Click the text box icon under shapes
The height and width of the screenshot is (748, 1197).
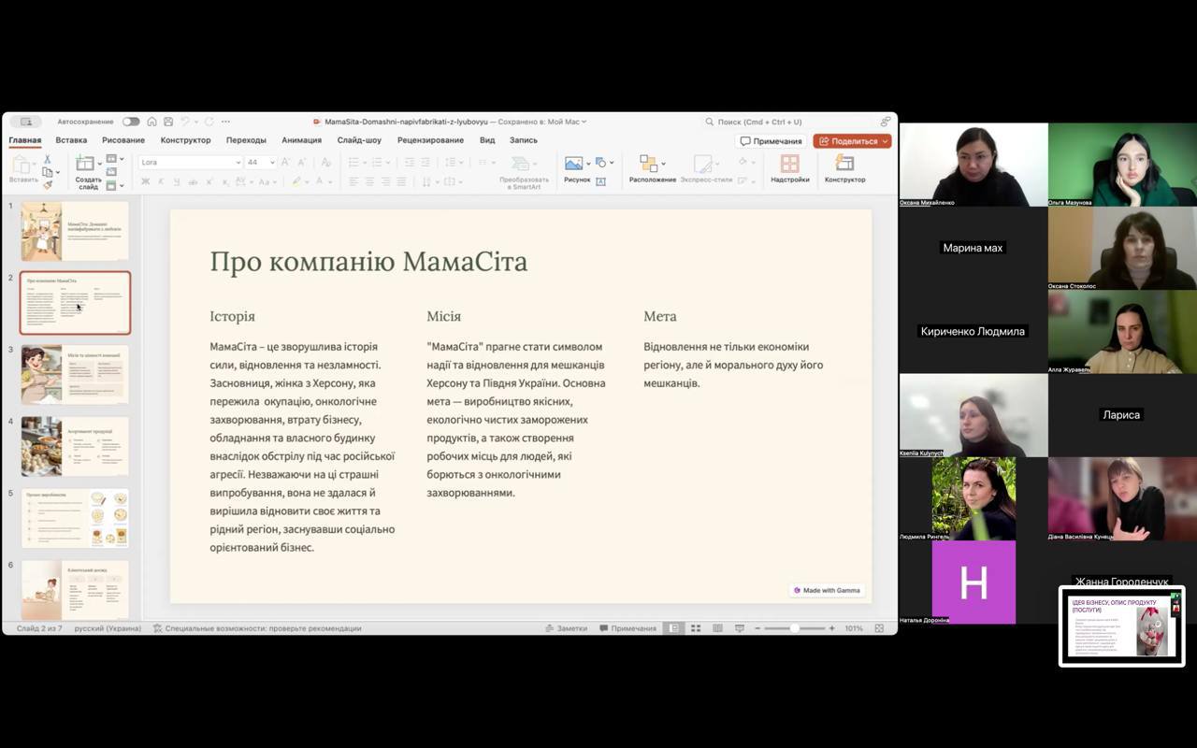click(600, 181)
